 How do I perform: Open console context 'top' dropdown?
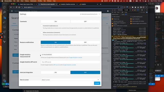[118, 12]
